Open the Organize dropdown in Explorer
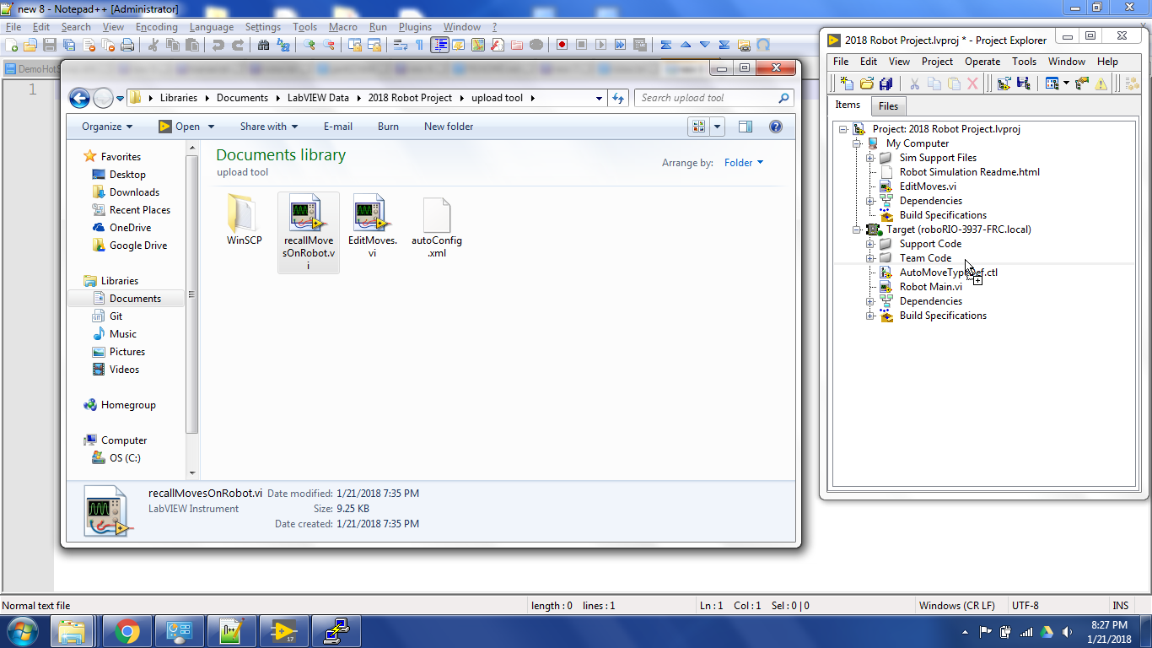Image resolution: width=1152 pixels, height=648 pixels. [x=107, y=127]
